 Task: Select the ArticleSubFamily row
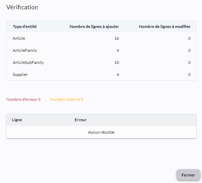(x=101, y=62)
